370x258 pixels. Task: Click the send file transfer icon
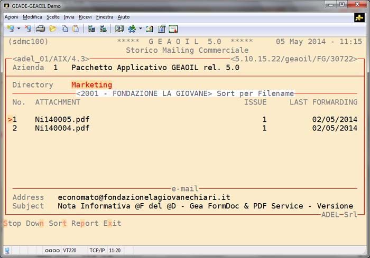pos(91,28)
